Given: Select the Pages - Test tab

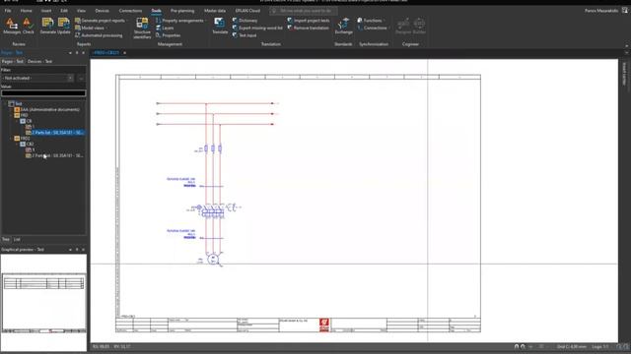Looking at the screenshot, I should click(x=13, y=61).
